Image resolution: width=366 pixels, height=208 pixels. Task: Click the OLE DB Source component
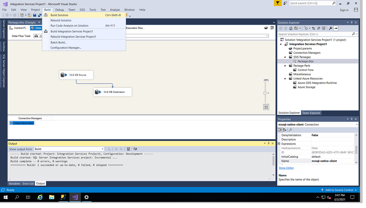[x=76, y=75]
